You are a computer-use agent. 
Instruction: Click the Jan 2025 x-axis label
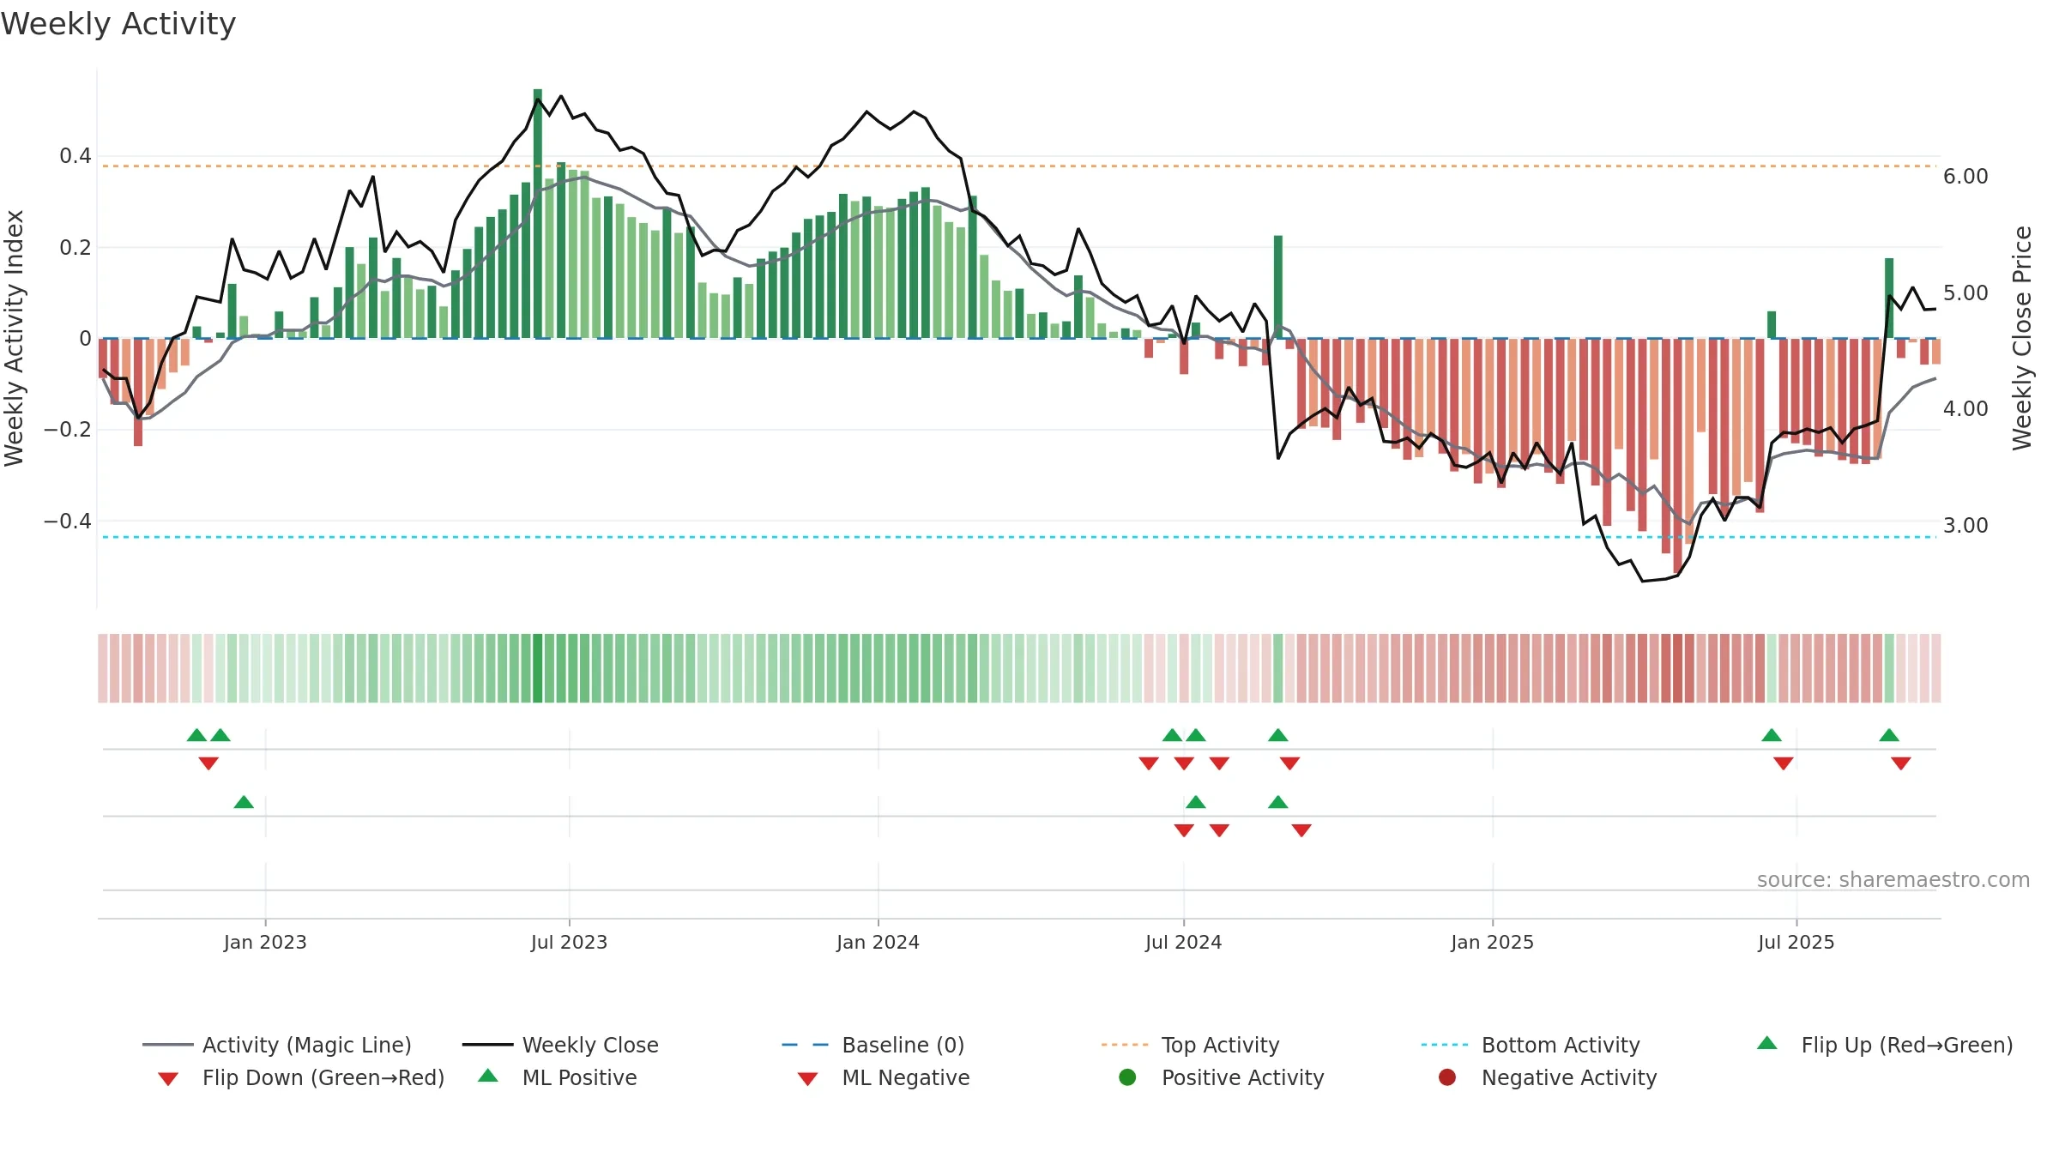click(x=1492, y=942)
